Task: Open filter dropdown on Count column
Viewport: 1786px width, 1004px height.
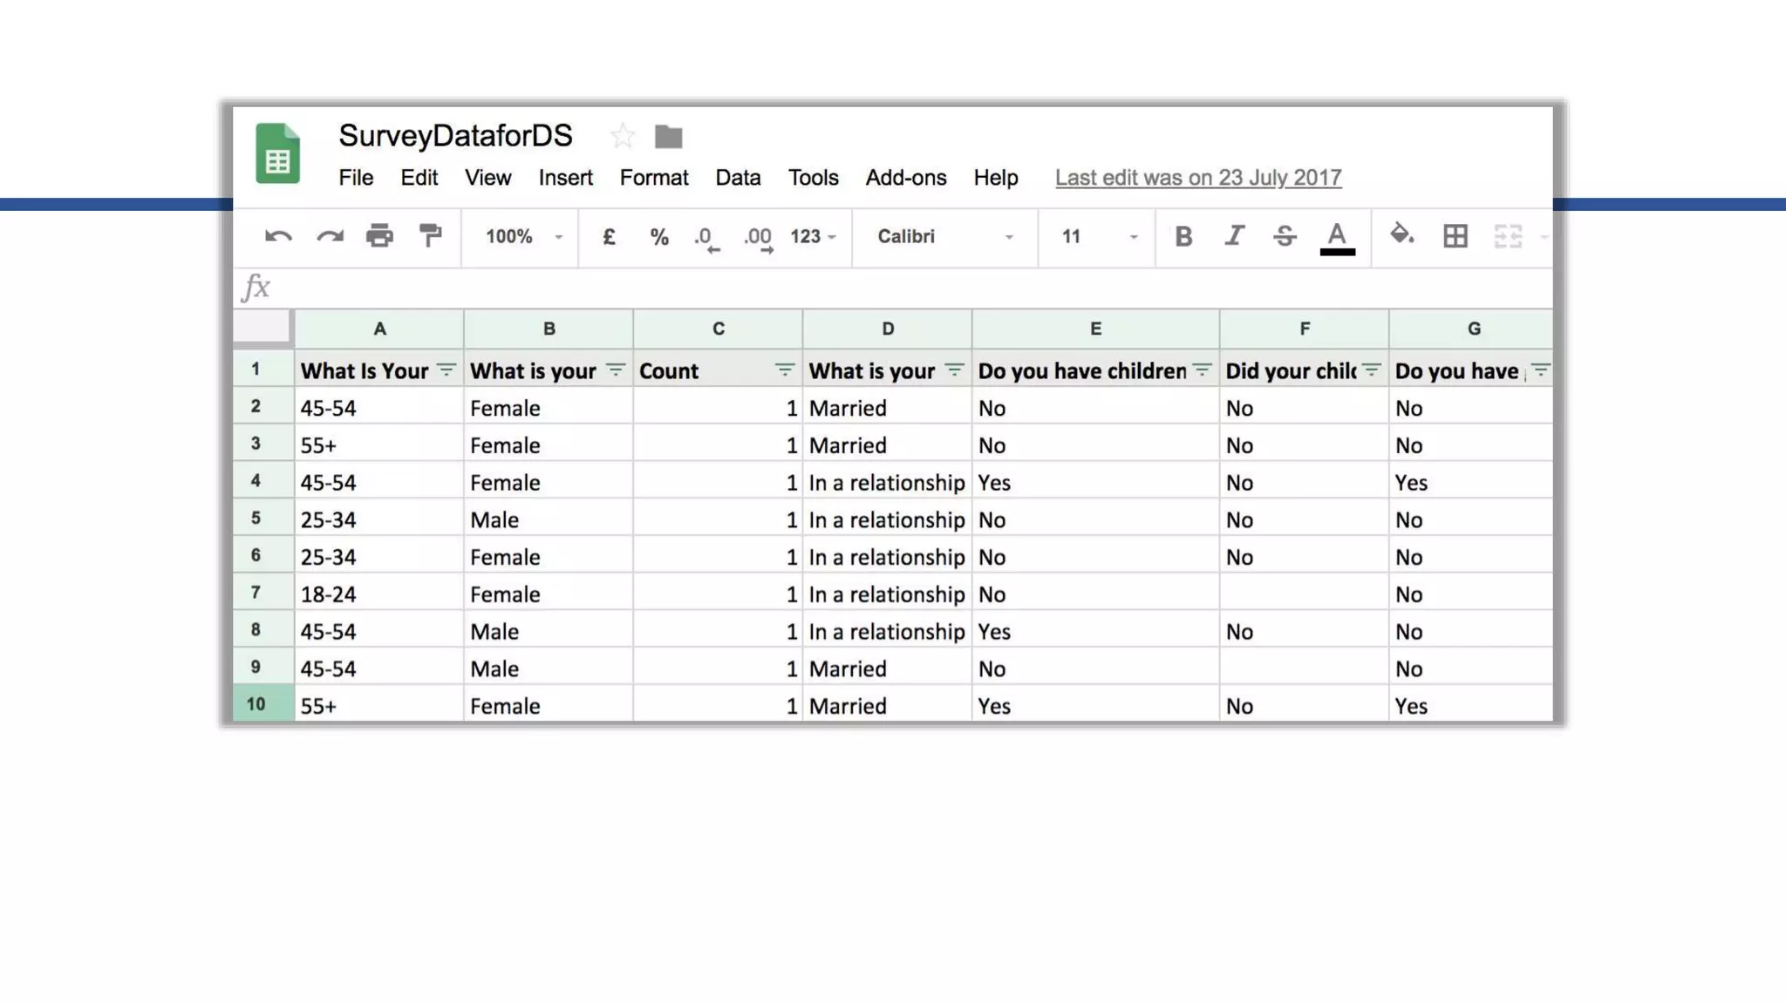Action: coord(784,370)
